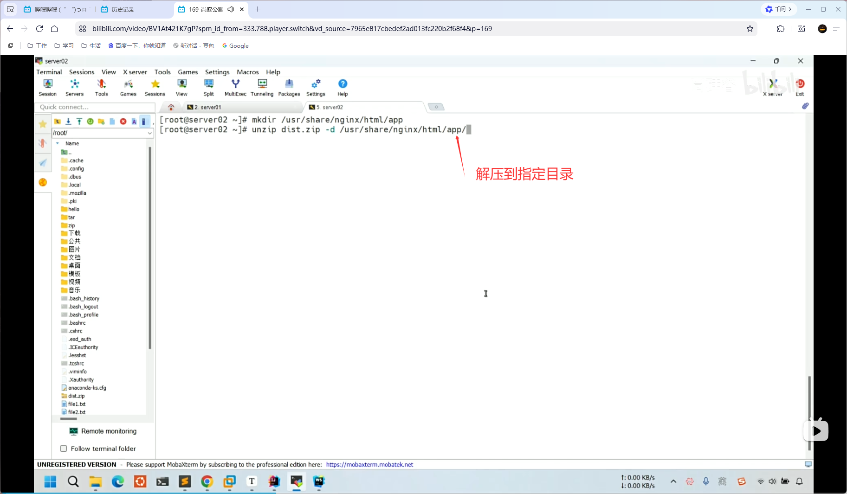Select the anaconda-ks.cfg file
The height and width of the screenshot is (494, 847).
pyautogui.click(x=84, y=388)
